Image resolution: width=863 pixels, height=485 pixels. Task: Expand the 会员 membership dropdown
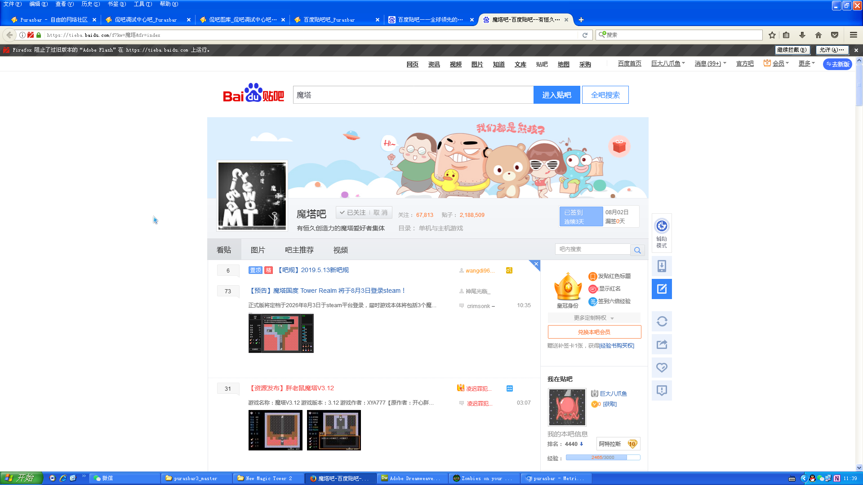(x=776, y=63)
